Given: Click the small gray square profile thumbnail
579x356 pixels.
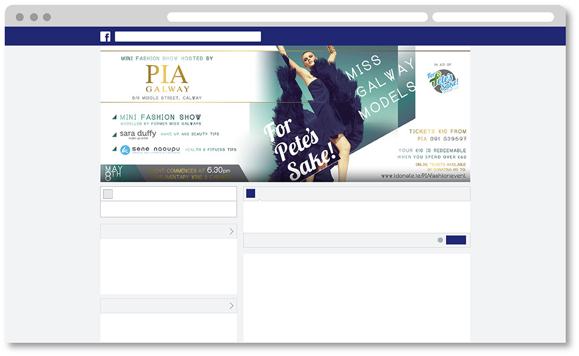Looking at the screenshot, I should coord(108,194).
